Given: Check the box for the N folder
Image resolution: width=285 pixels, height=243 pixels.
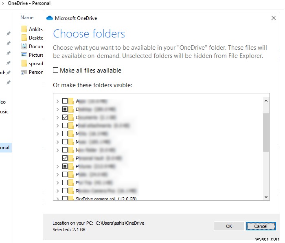Looking at the screenshot, I should click(65, 150).
